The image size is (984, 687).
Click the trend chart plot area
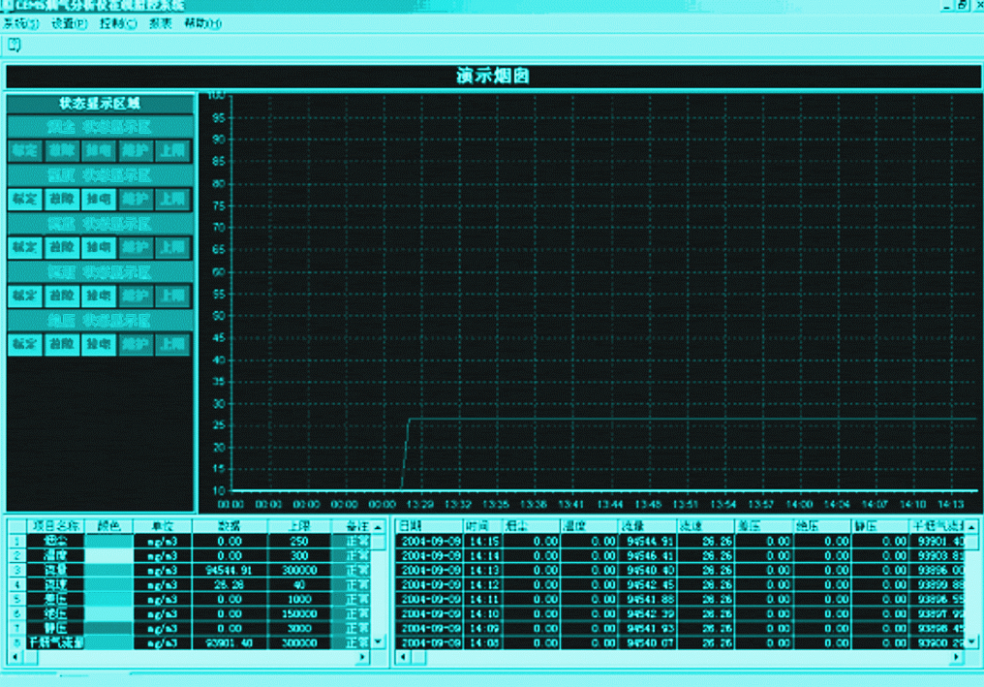tap(603, 292)
